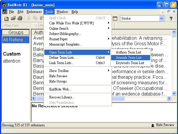Click the New Reference toolbar icon
This screenshot has height=134, width=178.
6,19
